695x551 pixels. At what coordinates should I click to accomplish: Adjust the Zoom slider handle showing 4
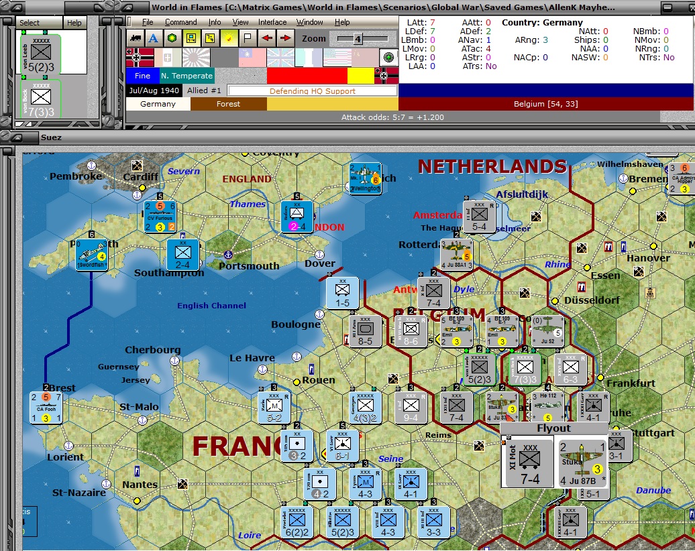click(x=358, y=39)
